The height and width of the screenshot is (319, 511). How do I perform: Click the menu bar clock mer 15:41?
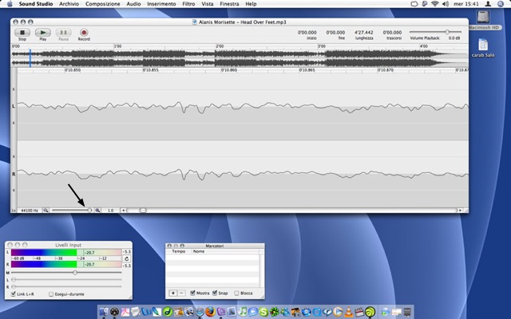[x=466, y=4]
